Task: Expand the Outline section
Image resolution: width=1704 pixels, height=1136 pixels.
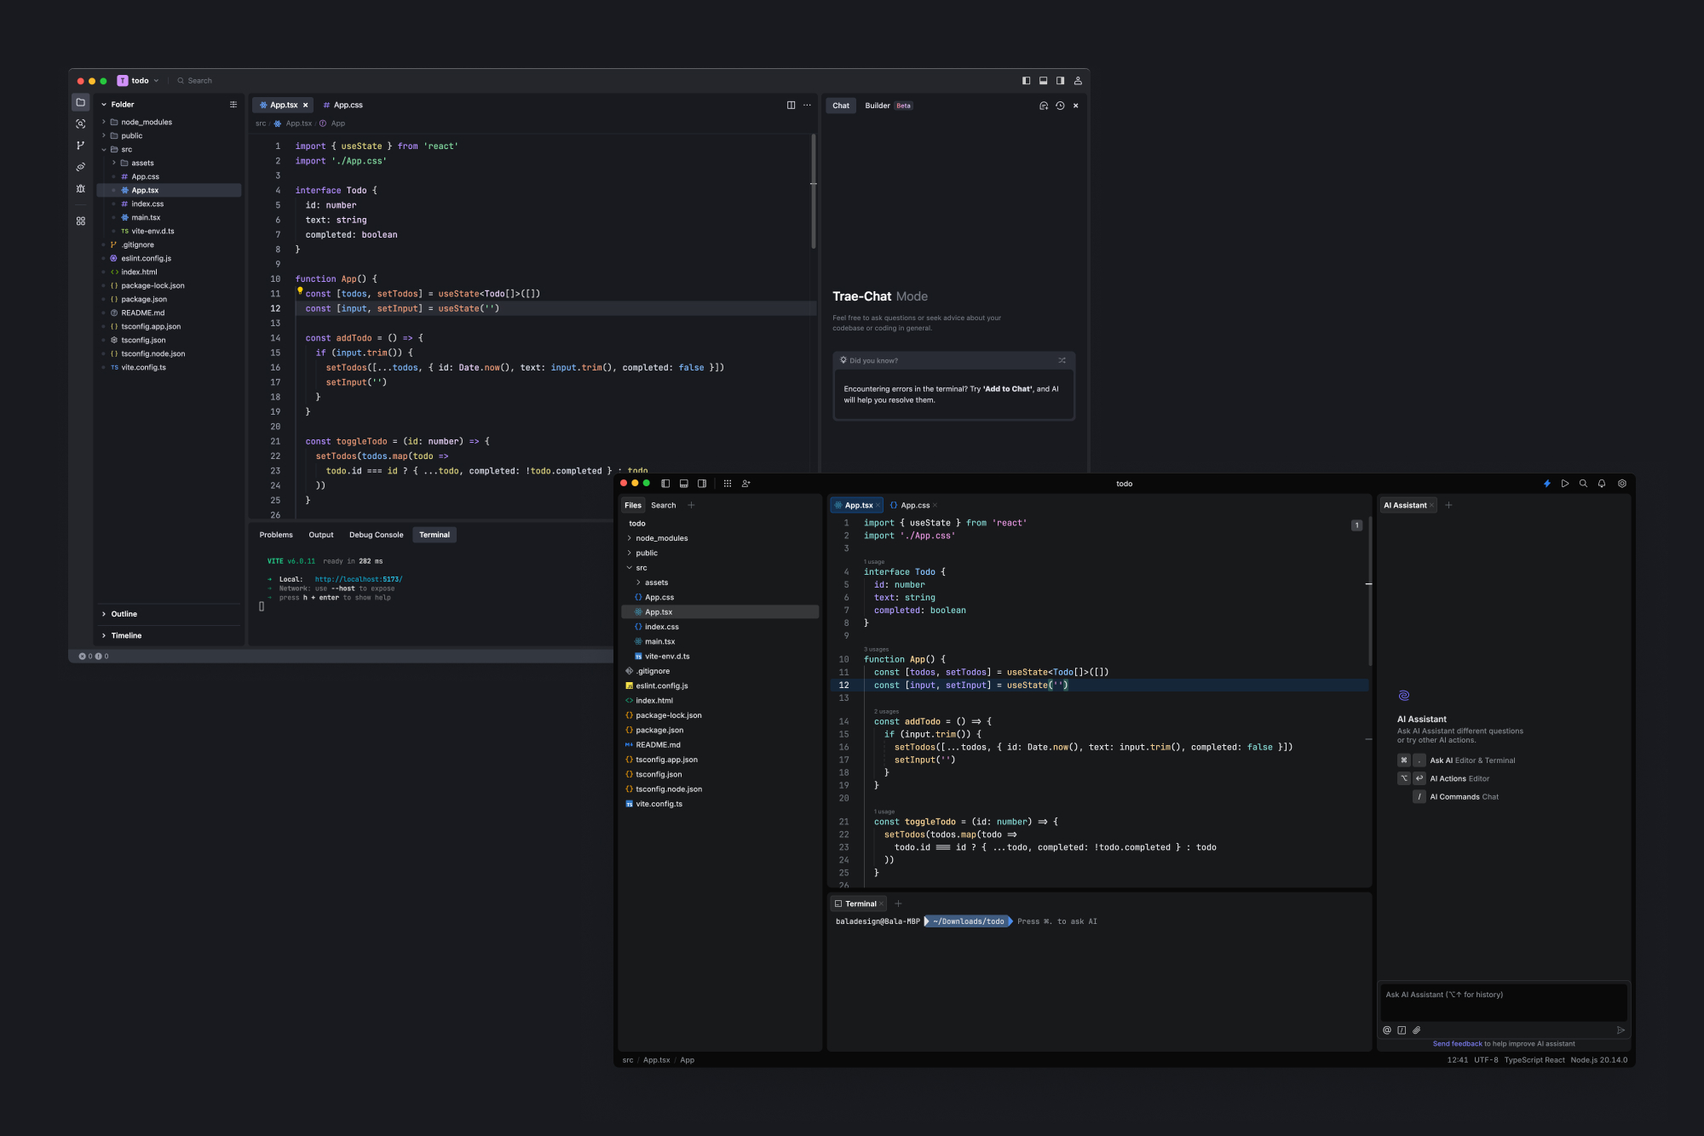Action: 124,614
